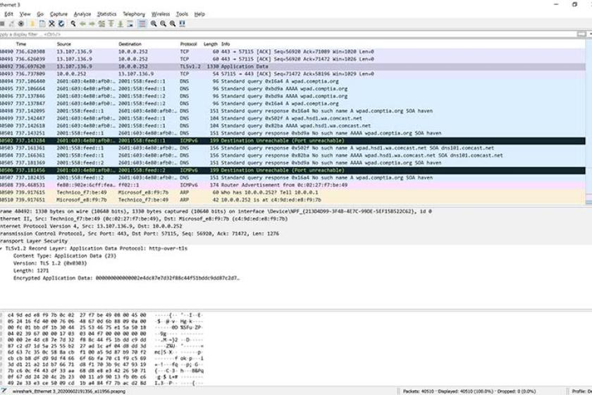Viewport: 592px width, 395px height.
Task: Select the Router Advertisement ICMPv6 packet
Action: (x=292, y=185)
